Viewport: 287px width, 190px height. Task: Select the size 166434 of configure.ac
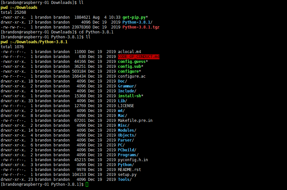tap(79, 76)
